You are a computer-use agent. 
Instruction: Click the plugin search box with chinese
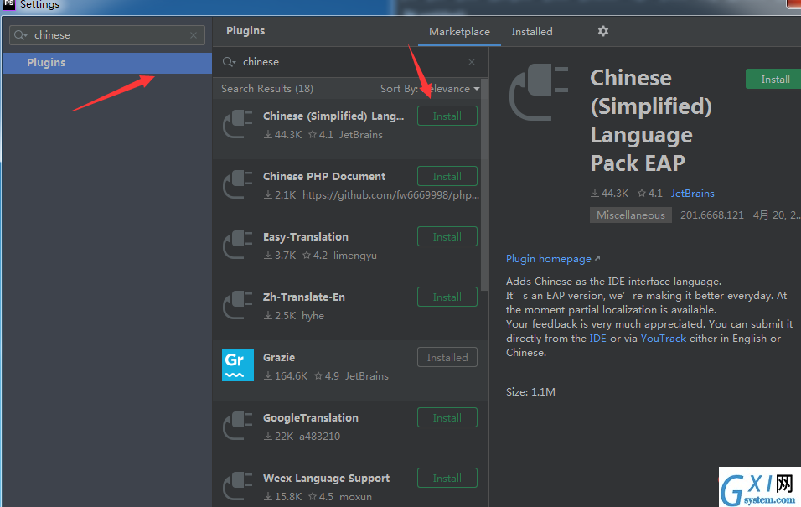coord(350,62)
